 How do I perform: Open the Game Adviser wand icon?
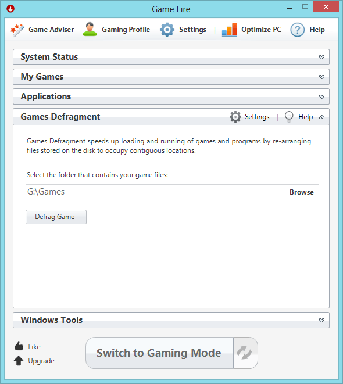click(x=17, y=30)
